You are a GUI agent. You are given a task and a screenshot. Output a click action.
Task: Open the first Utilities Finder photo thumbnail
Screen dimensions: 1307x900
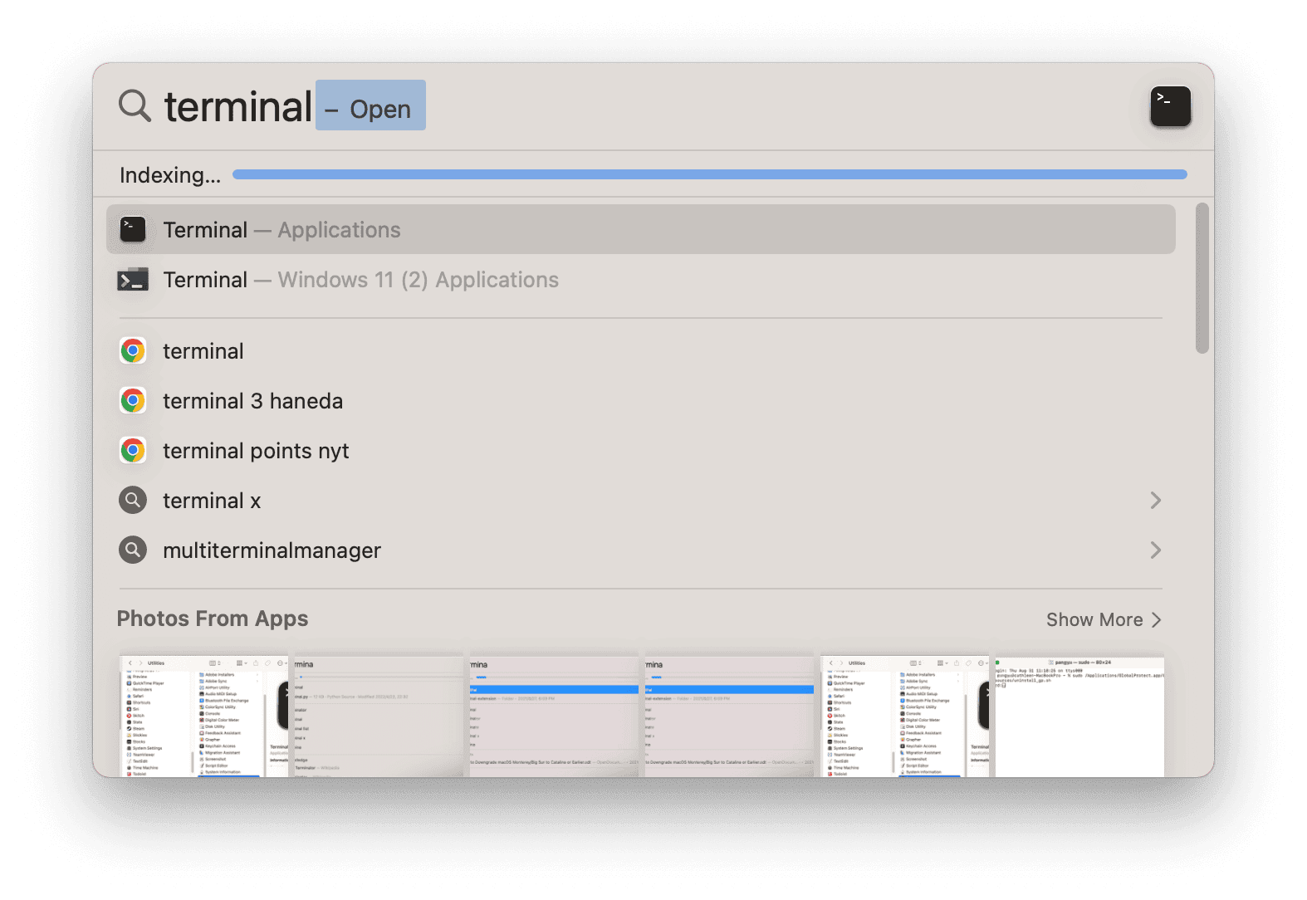pyautogui.click(x=203, y=716)
